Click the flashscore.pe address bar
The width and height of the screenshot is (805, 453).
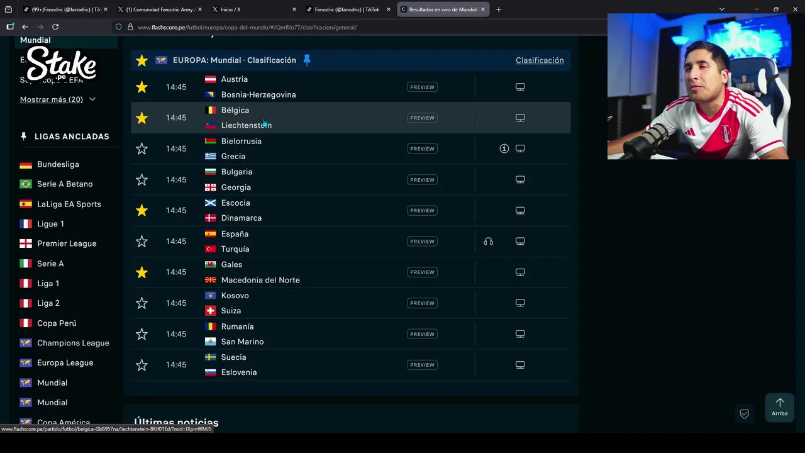point(358,27)
